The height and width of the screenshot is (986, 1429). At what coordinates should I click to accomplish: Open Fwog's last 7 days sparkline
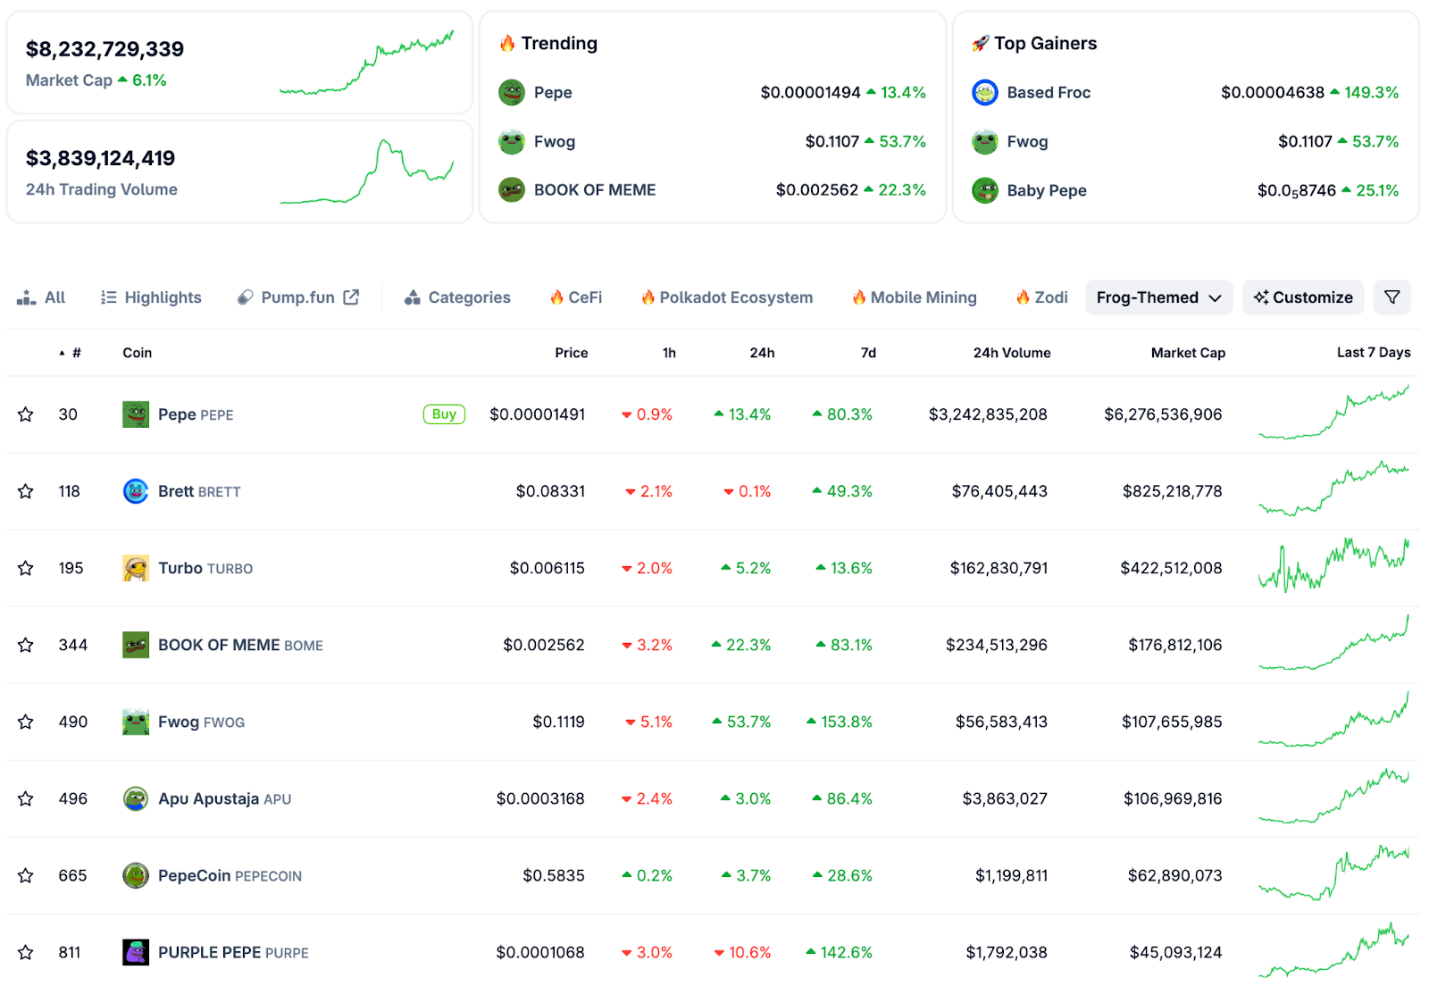click(1333, 720)
